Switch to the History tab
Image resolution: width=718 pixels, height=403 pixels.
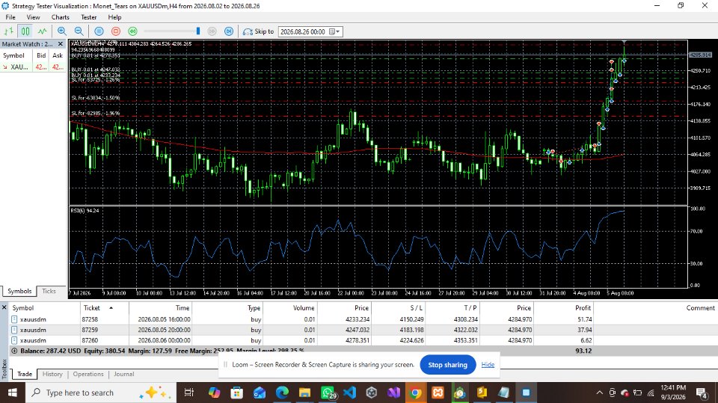tap(52, 374)
